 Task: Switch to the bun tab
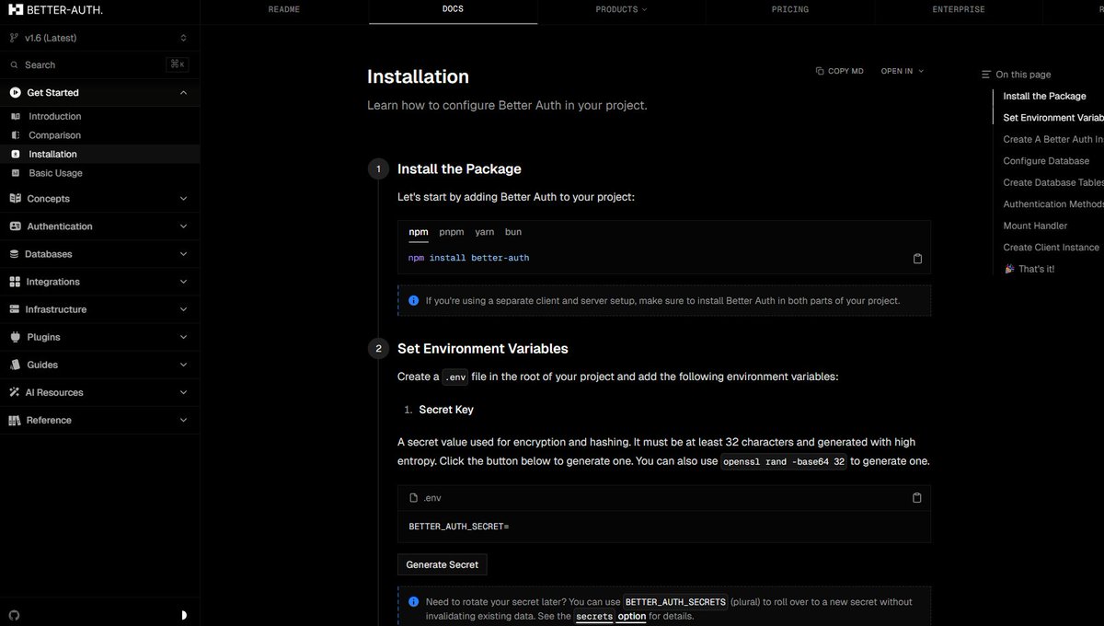[x=513, y=232]
